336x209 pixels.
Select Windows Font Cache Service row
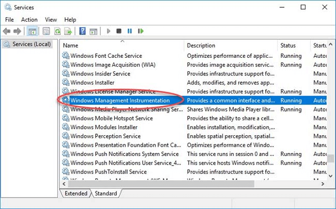[x=194, y=56]
